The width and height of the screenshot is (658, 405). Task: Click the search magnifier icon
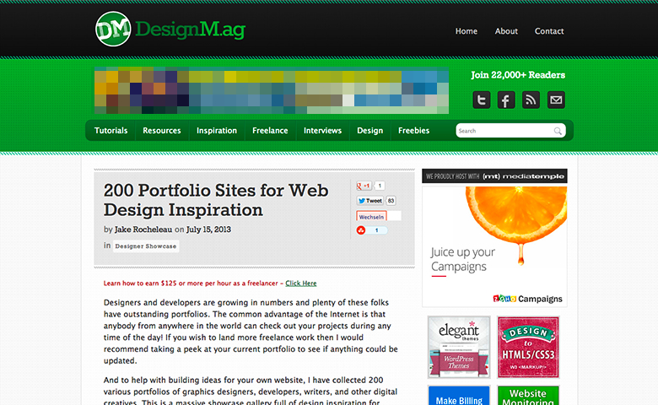[558, 131]
